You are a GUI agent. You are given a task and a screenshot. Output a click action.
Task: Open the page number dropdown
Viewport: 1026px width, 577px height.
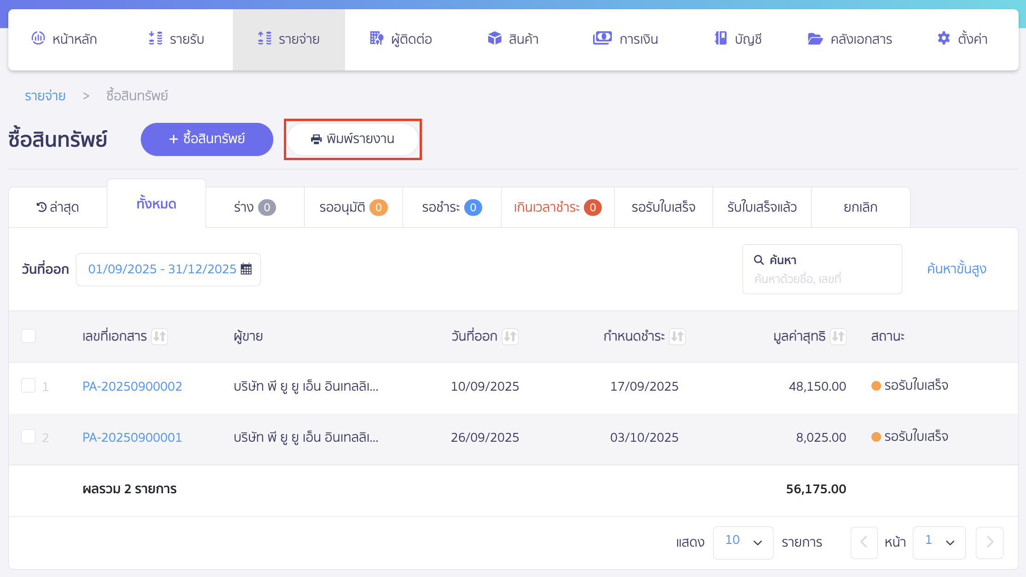939,542
